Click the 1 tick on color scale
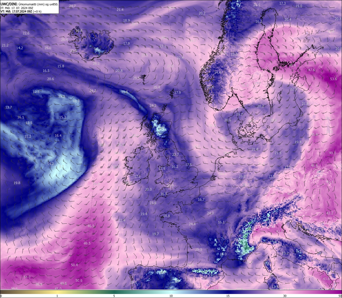 click(57, 296)
